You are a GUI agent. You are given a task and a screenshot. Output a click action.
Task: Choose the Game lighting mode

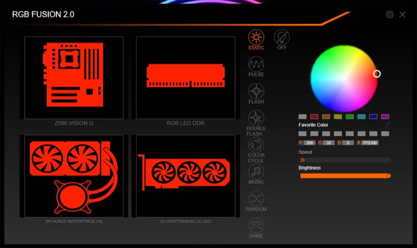point(256,225)
